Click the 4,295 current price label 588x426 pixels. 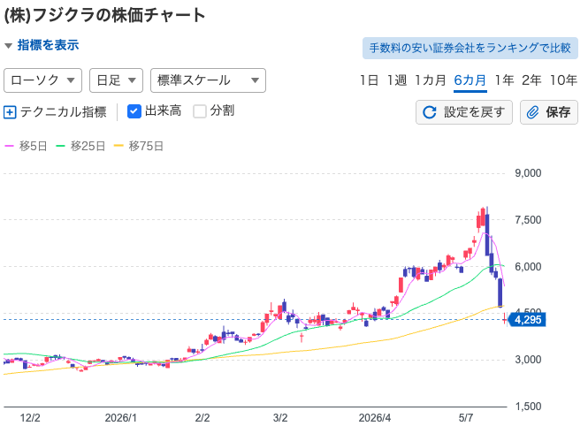(528, 320)
